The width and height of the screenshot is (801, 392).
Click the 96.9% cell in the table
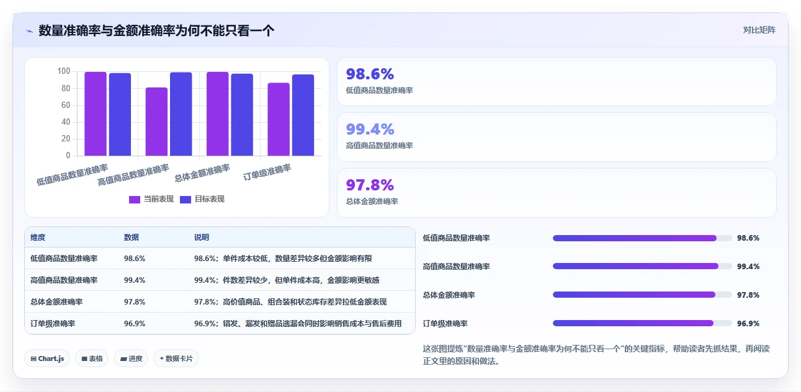point(135,323)
